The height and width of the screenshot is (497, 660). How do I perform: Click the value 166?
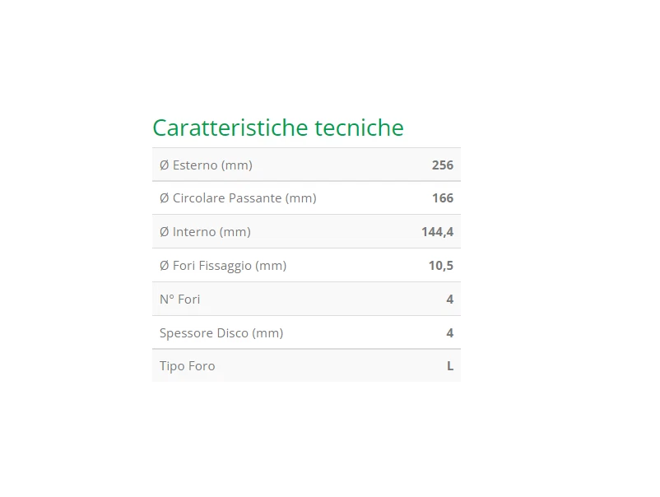point(442,198)
